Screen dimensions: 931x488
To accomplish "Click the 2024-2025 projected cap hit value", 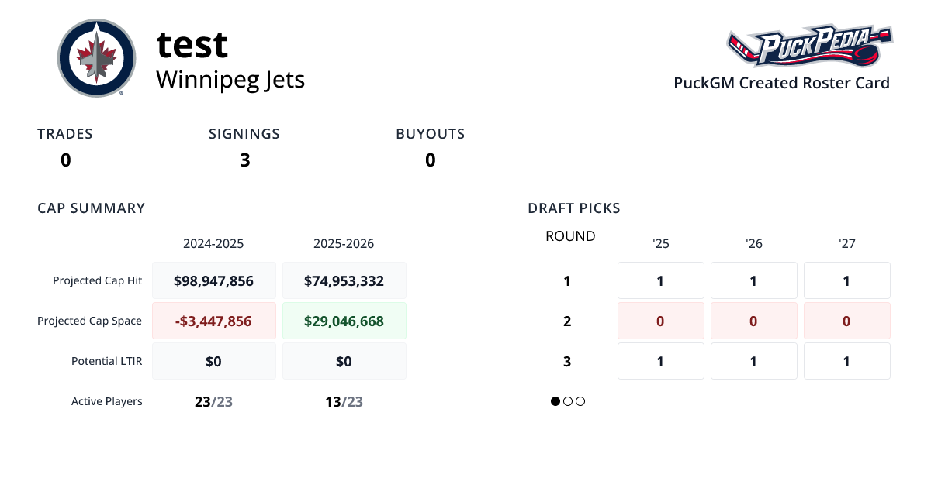I will [x=214, y=280].
